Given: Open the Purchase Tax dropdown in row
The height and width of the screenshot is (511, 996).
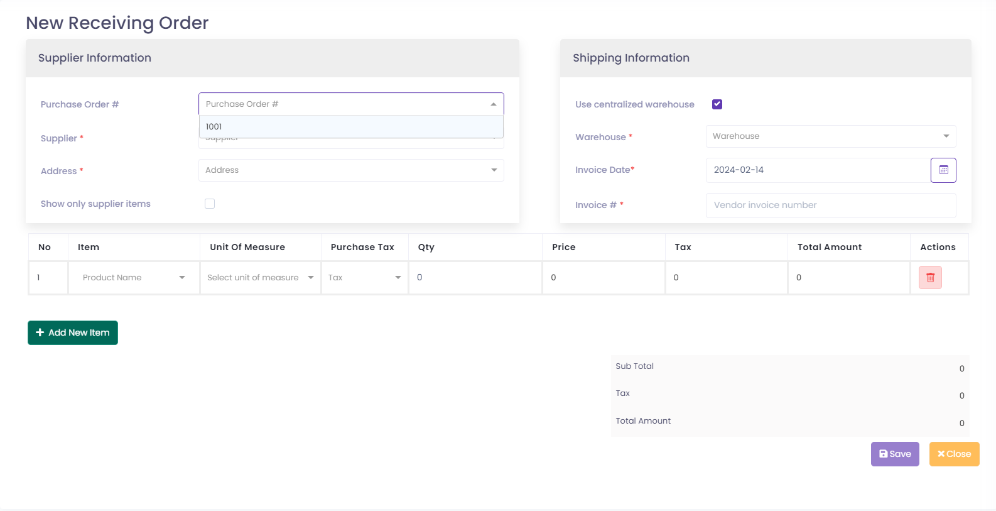Looking at the screenshot, I should 364,278.
